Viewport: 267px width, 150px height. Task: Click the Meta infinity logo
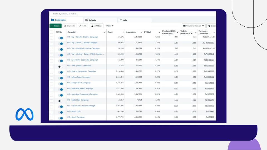[24, 114]
